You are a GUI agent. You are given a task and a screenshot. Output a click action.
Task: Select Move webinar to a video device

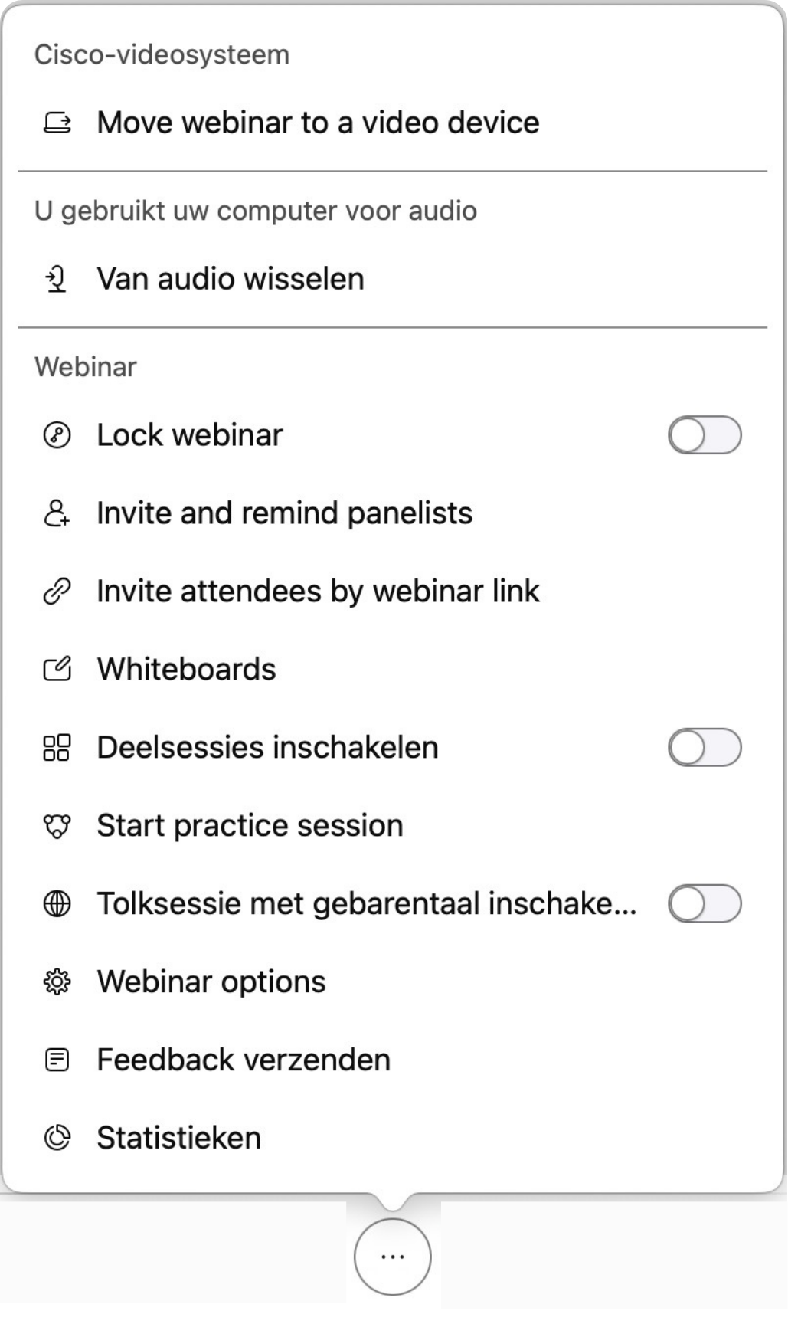coord(317,122)
